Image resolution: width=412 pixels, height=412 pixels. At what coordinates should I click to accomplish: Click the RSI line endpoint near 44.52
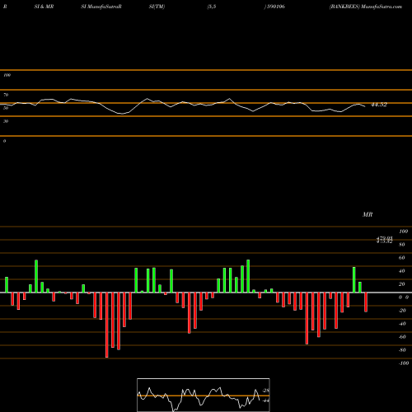click(365, 106)
